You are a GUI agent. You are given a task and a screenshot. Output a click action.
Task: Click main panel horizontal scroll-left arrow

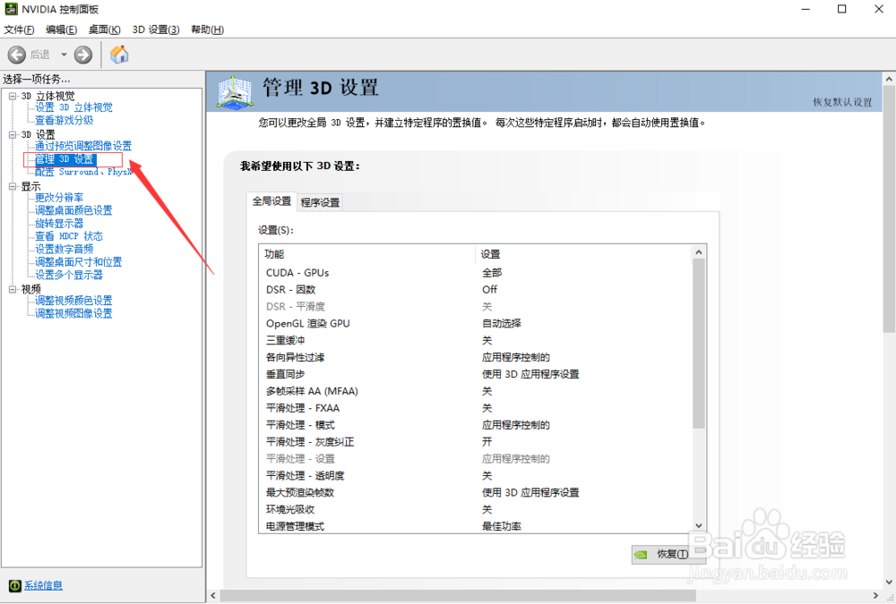(x=213, y=596)
